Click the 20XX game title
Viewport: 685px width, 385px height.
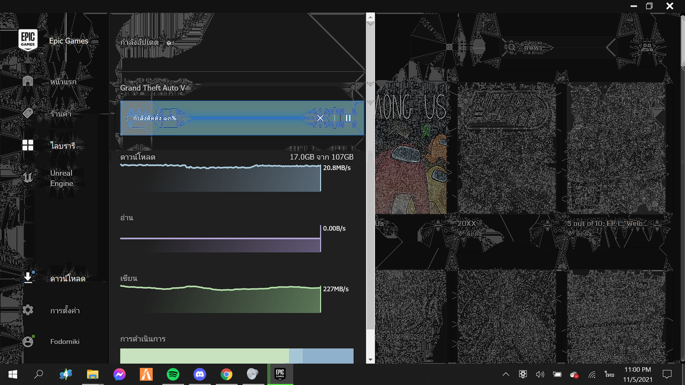pos(467,223)
